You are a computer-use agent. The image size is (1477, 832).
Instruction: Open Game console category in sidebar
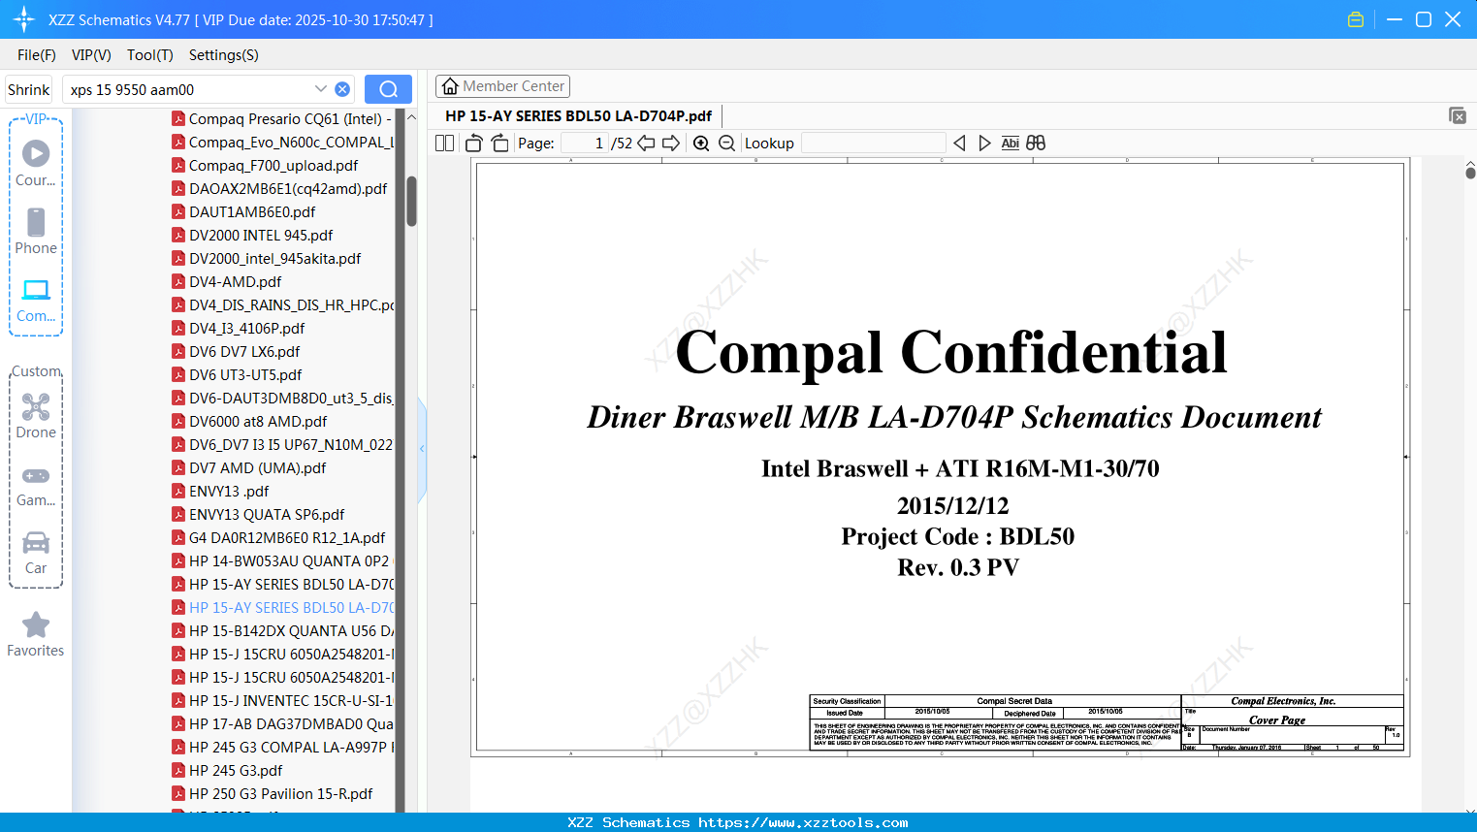pos(36,485)
